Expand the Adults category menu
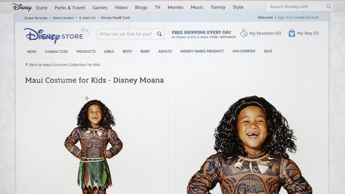The height and width of the screenshot is (194, 345). [x=165, y=51]
